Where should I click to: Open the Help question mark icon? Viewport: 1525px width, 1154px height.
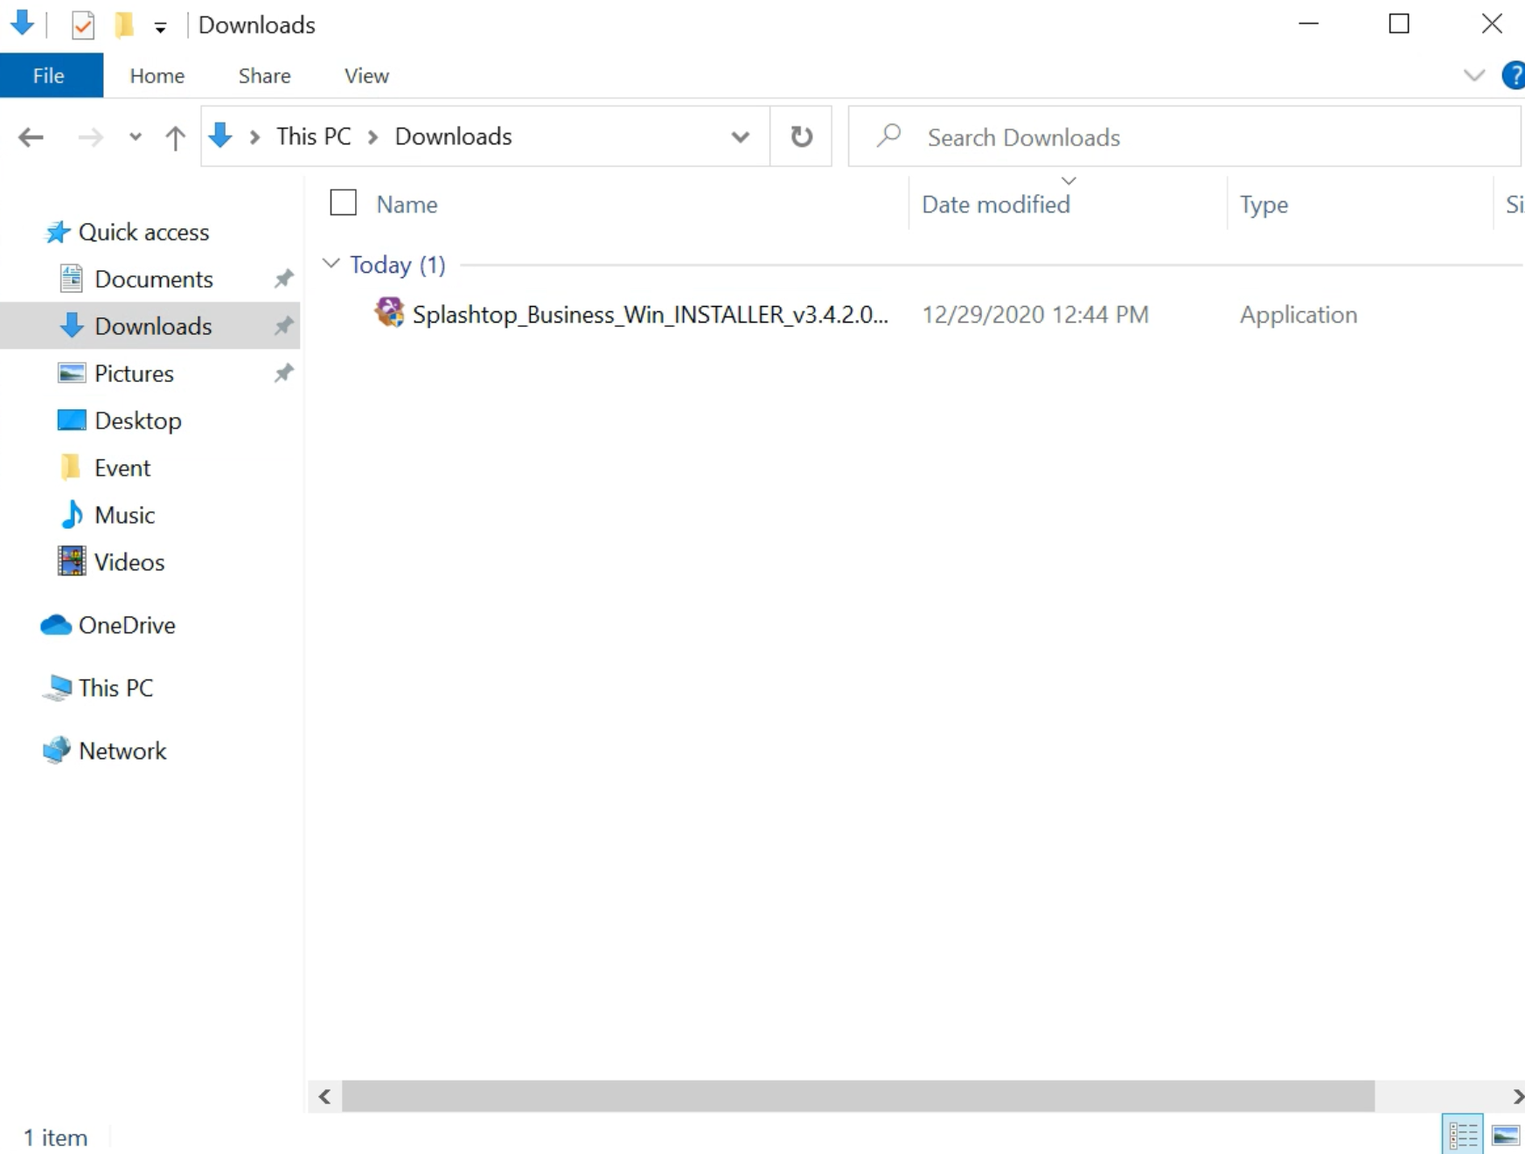pos(1513,76)
